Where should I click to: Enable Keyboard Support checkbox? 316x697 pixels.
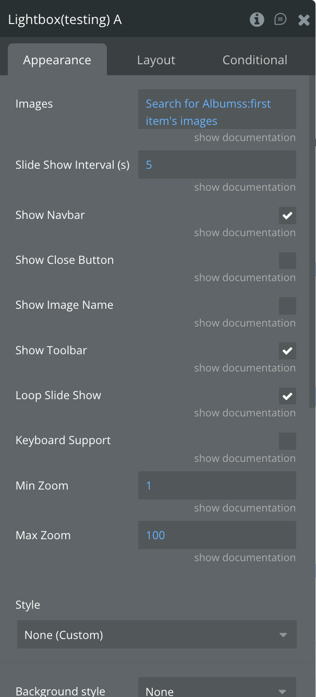click(x=287, y=441)
